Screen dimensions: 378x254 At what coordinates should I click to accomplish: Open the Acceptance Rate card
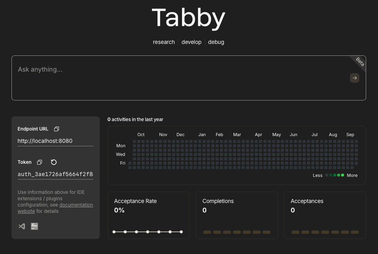[x=148, y=215]
